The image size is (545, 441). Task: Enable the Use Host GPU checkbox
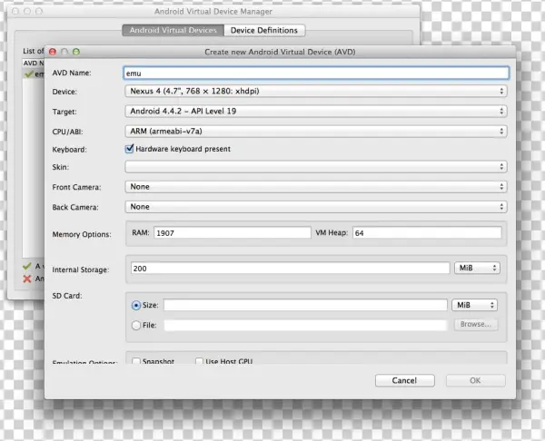click(199, 361)
